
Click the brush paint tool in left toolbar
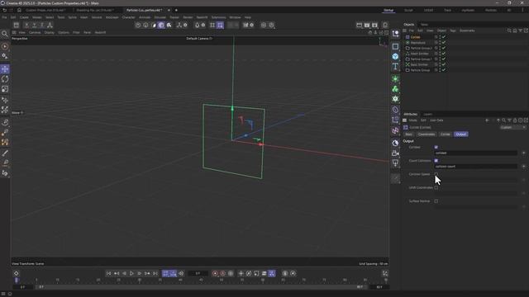click(5, 153)
